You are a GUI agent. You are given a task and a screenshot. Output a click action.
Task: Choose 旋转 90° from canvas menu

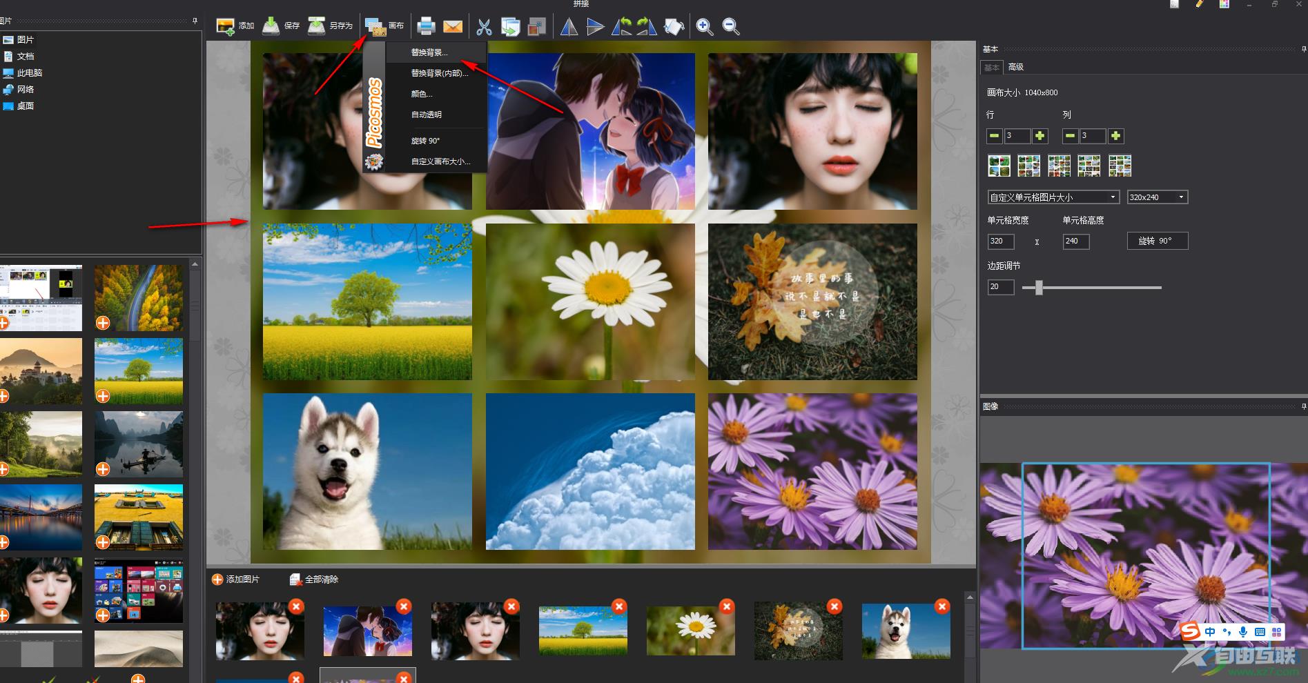click(436, 141)
